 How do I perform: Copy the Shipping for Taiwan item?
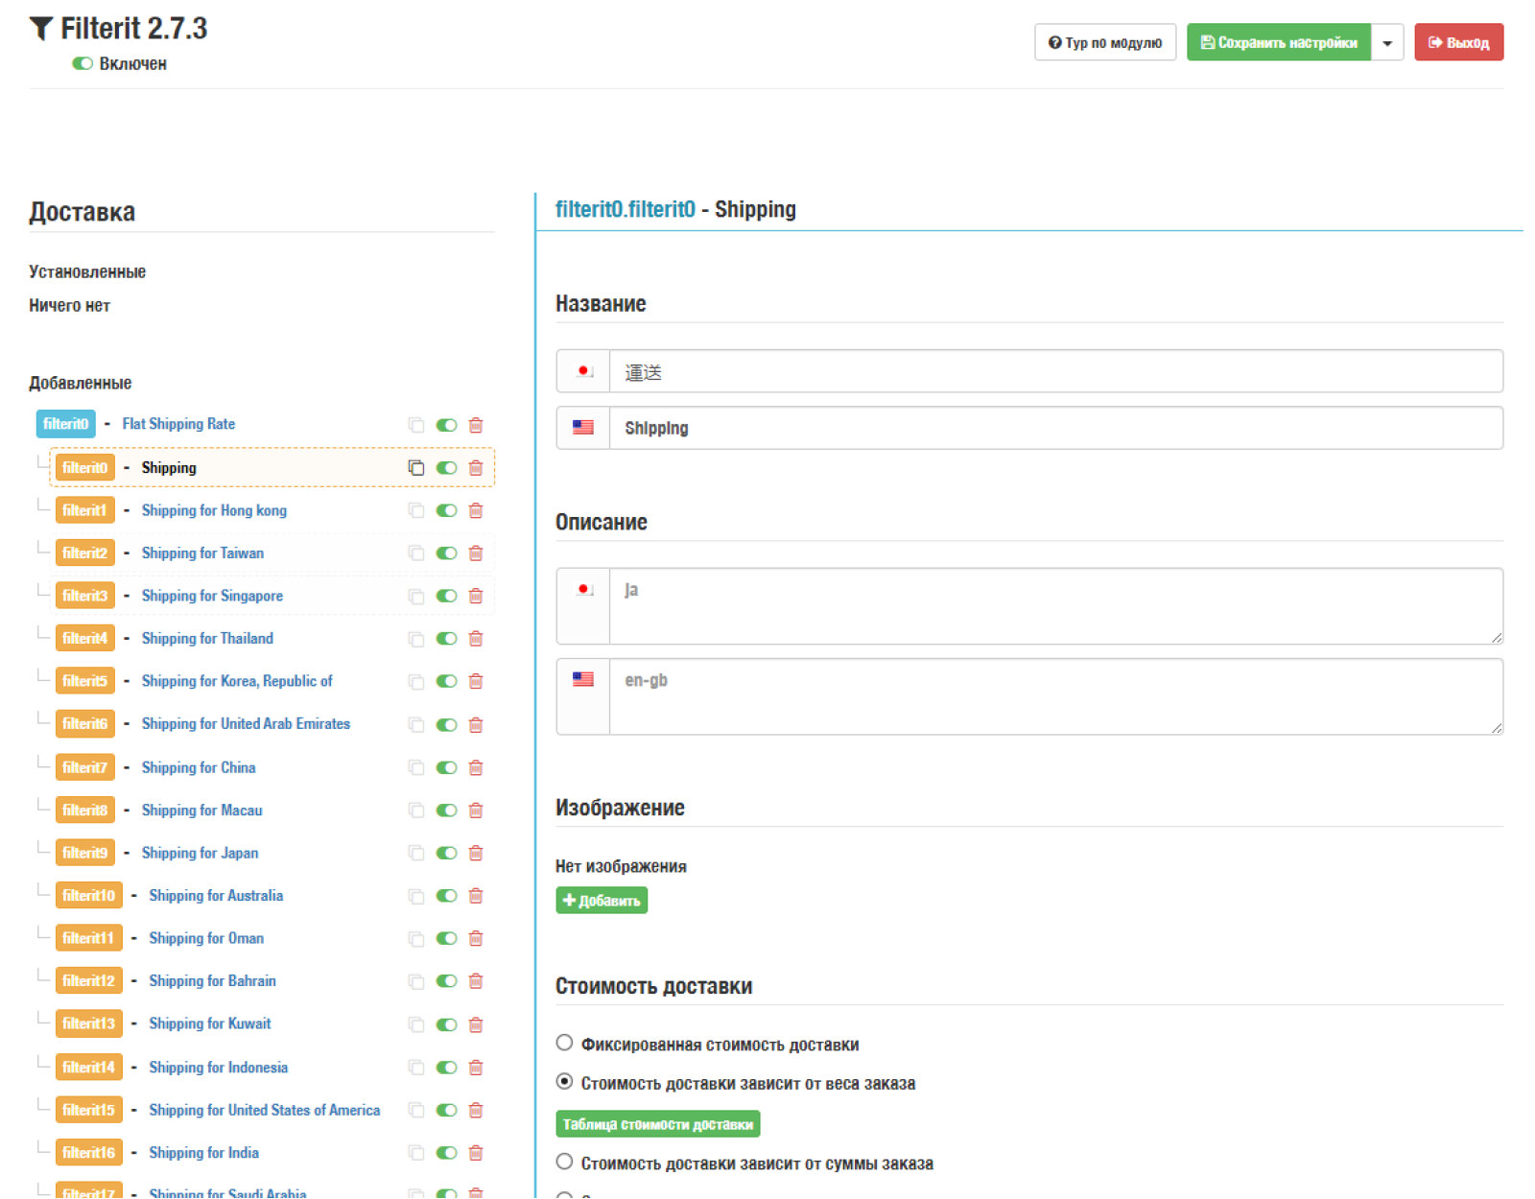point(415,553)
